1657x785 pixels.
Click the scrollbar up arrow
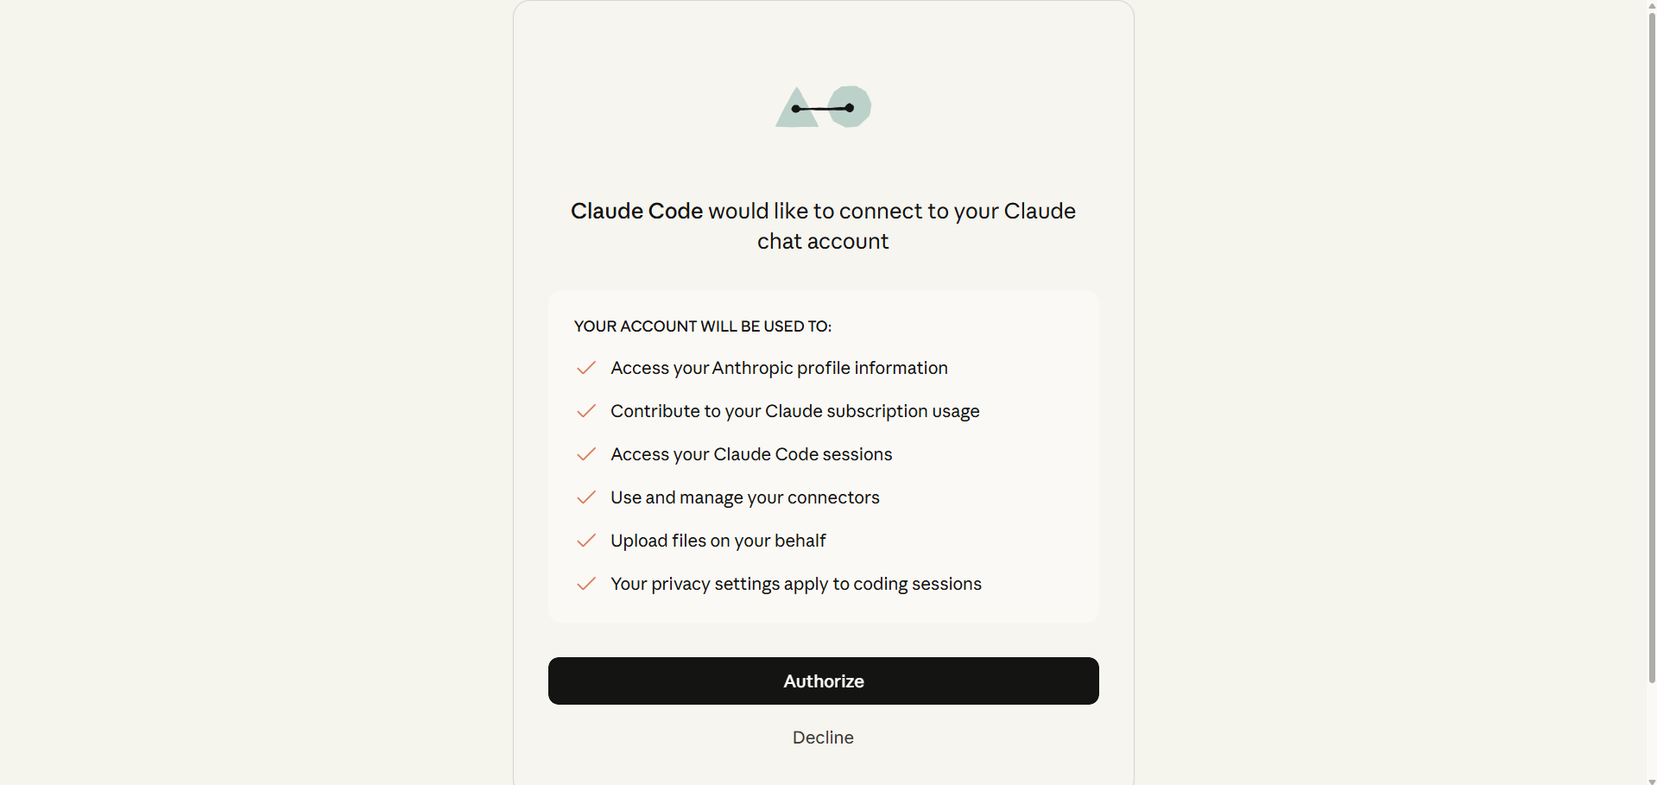coord(1650,5)
